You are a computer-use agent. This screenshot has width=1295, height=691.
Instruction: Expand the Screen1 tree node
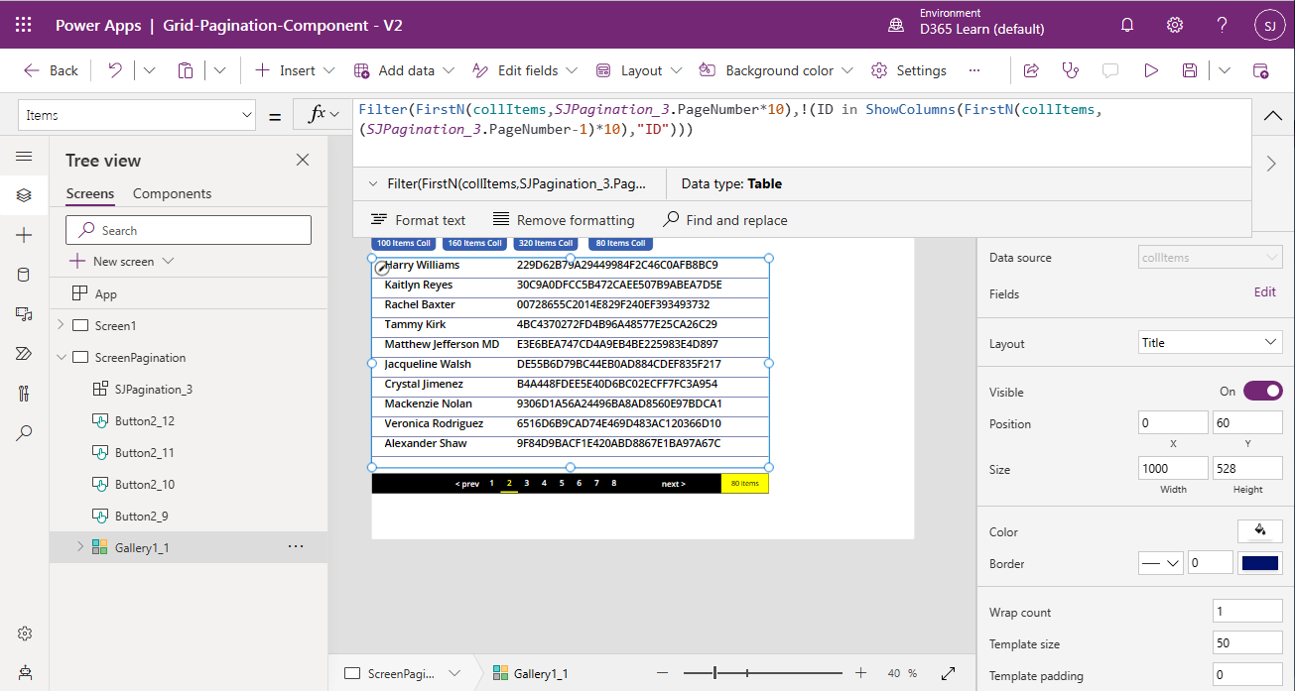[61, 325]
